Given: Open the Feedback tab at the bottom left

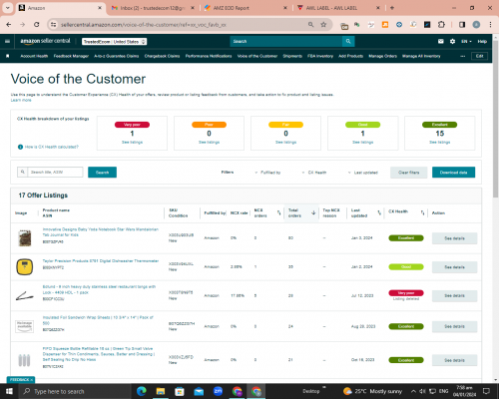Looking at the screenshot, I should (21, 380).
